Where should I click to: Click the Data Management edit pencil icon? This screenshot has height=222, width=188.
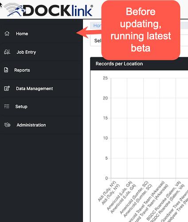7,88
